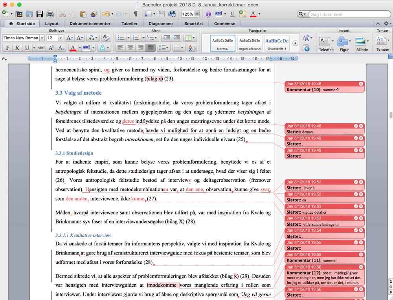Open the Dokumentelementer tab
Viewport: 393px width, 300px height.
click(x=90, y=24)
